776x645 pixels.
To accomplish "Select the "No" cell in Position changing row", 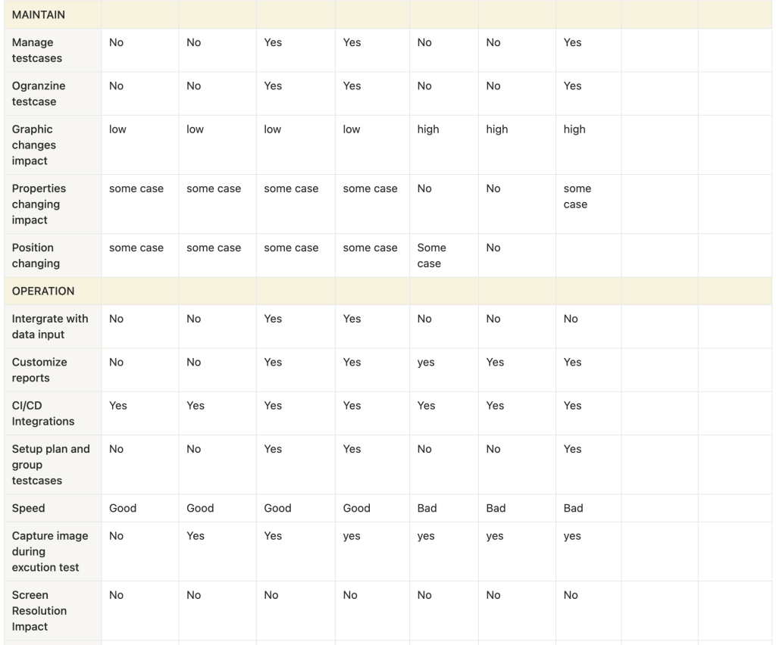I will [x=493, y=248].
